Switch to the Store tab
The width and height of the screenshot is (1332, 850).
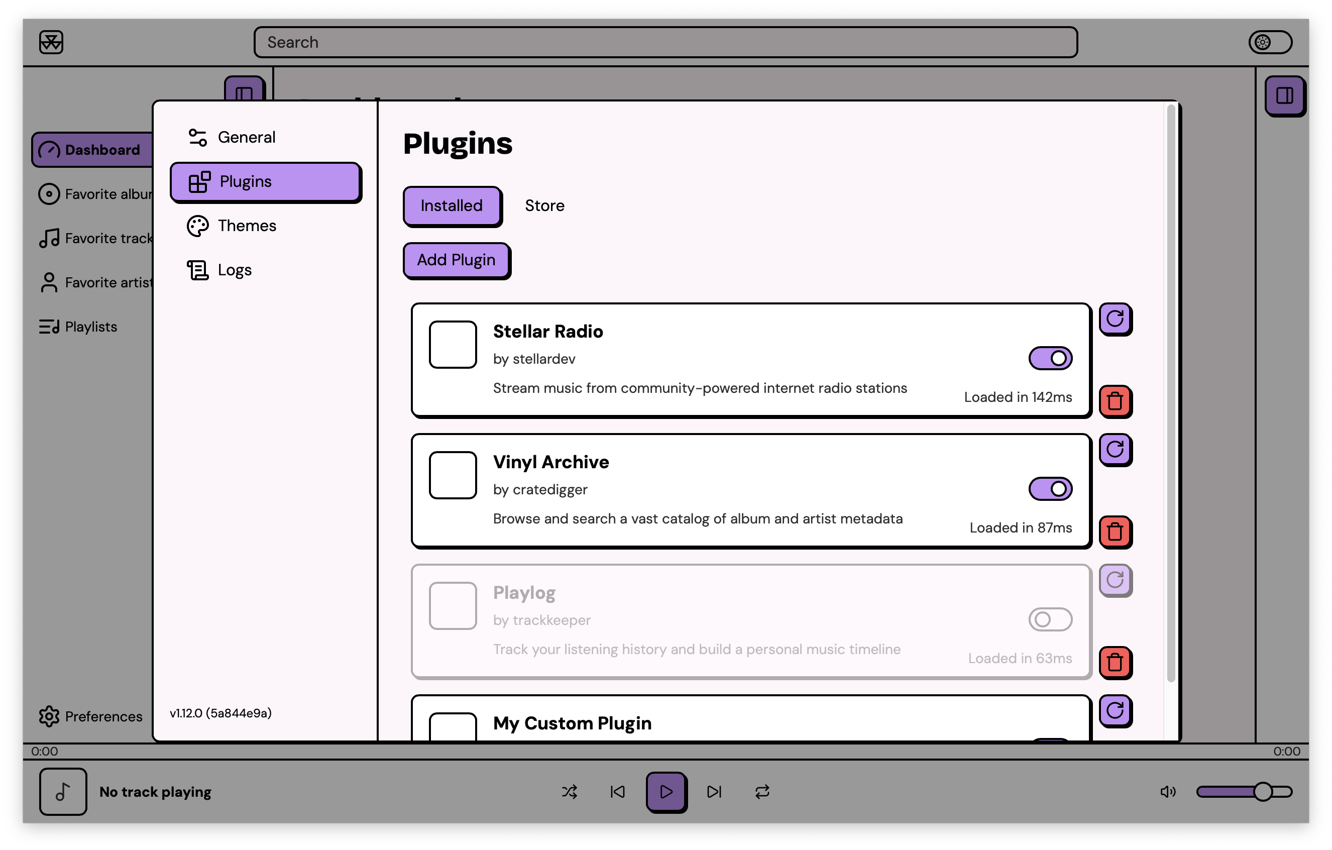pyautogui.click(x=544, y=206)
